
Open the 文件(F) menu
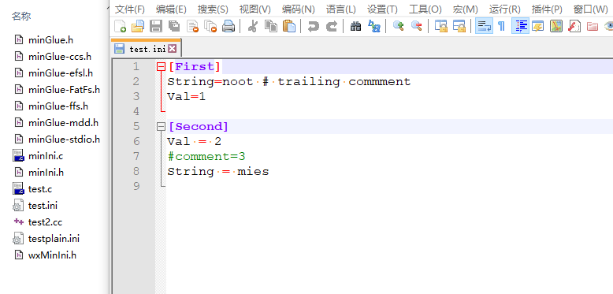[129, 9]
